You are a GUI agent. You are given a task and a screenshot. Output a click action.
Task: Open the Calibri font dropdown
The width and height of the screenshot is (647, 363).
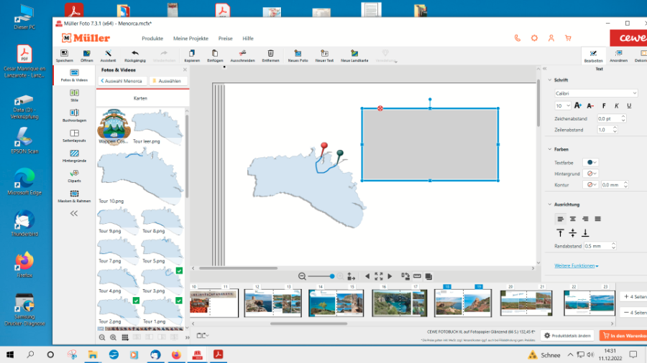[595, 93]
